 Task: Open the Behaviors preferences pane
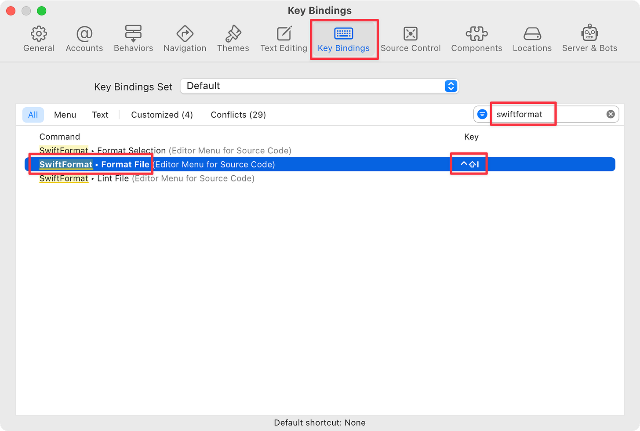(133, 39)
